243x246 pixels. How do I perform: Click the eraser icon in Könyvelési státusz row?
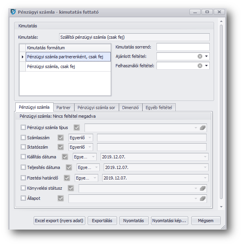pos(202,189)
